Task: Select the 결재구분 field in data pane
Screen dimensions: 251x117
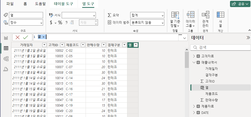Action: (211, 75)
